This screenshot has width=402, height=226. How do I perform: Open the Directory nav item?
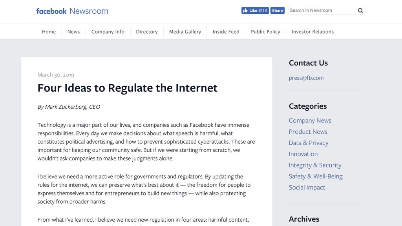point(147,32)
